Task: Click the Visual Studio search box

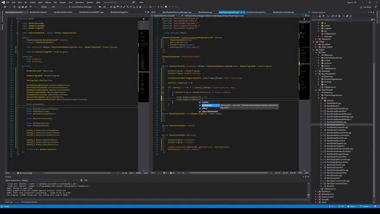Action: click(x=119, y=2)
